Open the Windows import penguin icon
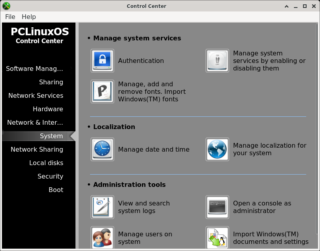Viewport: 320px width, 251px height. click(217, 238)
